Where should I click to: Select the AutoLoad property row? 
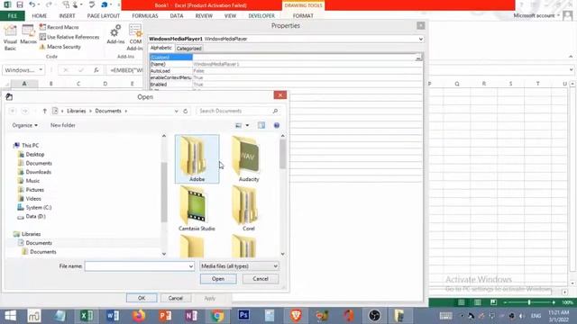pos(285,71)
